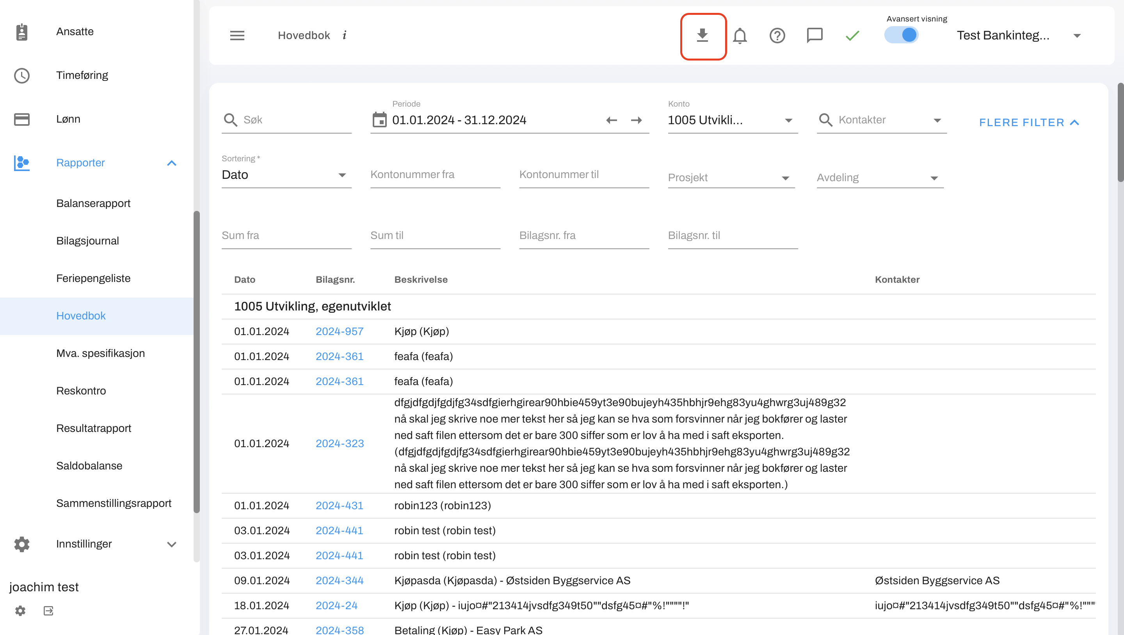Image resolution: width=1124 pixels, height=635 pixels.
Task: Open the Sortering Dato dropdown
Action: pyautogui.click(x=286, y=175)
